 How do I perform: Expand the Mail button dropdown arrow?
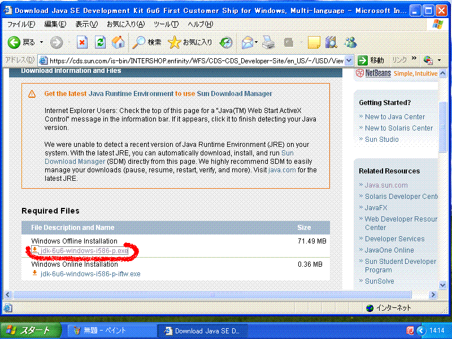[x=257, y=43]
